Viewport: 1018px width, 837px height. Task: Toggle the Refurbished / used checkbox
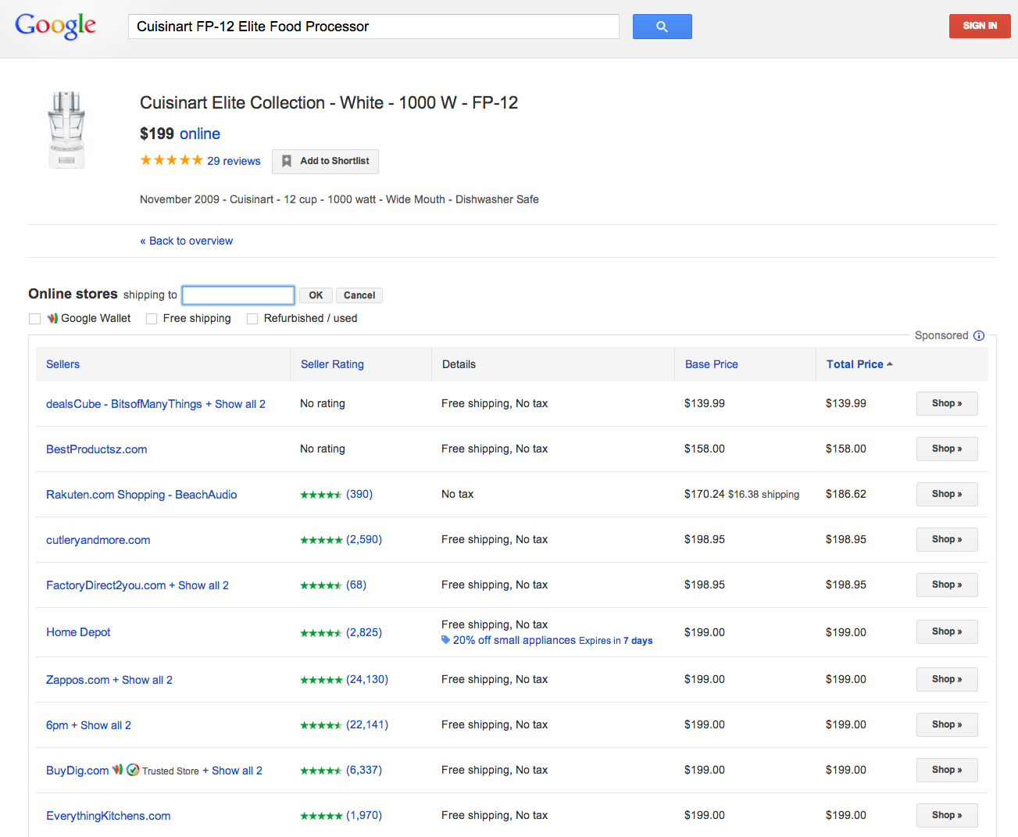(252, 319)
